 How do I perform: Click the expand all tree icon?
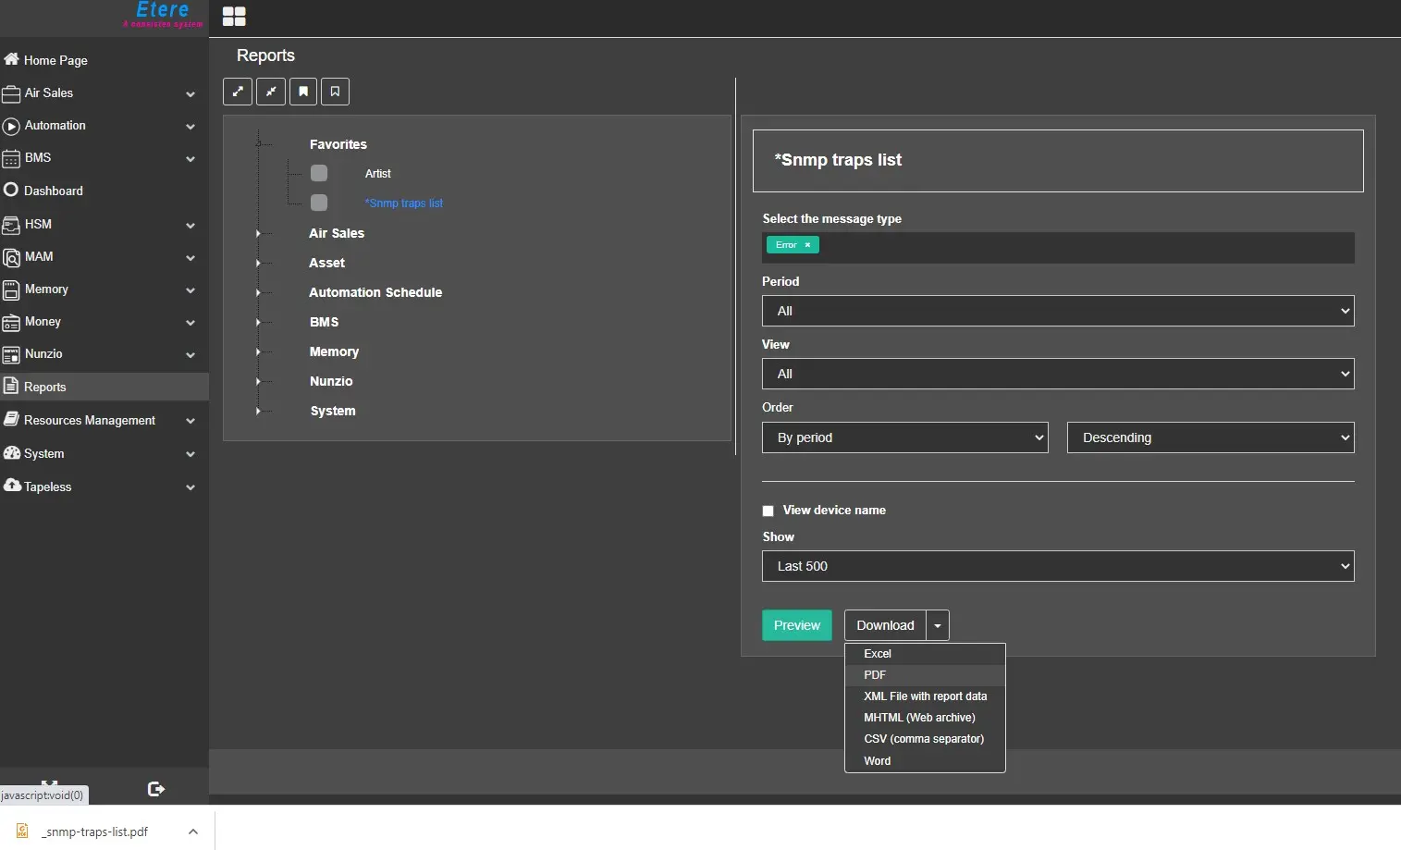[238, 92]
